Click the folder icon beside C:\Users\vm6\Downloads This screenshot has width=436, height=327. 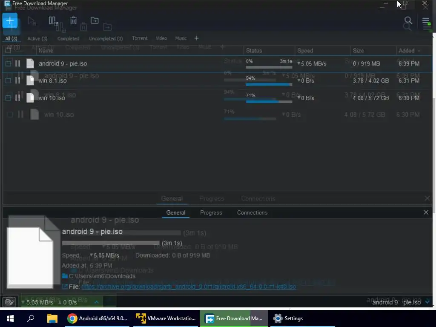65,276
